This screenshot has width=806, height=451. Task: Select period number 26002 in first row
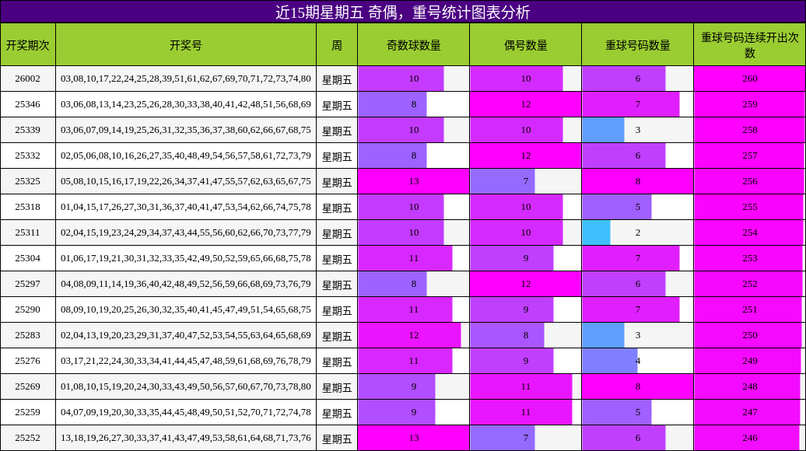point(30,79)
